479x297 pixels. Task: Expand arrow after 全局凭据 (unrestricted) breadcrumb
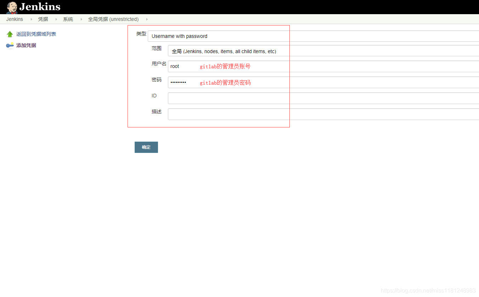pos(147,19)
